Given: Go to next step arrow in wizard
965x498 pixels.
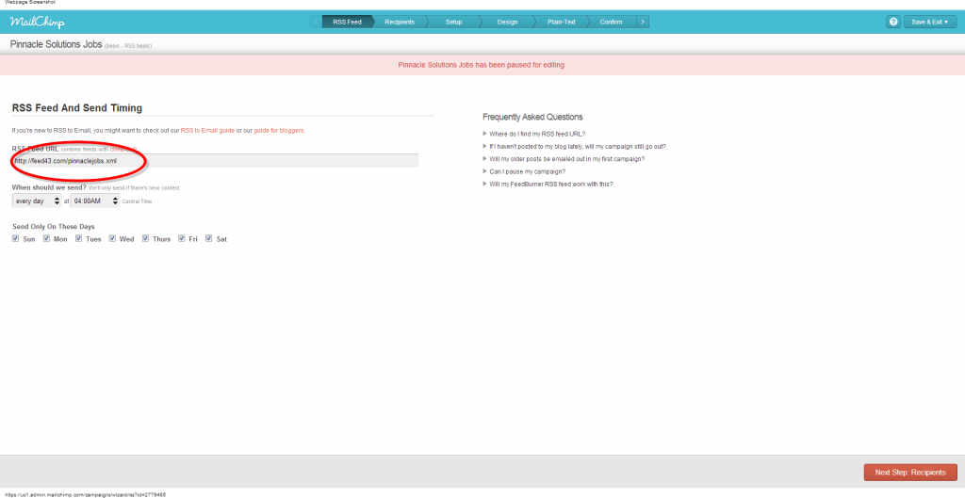Looking at the screenshot, I should click(643, 23).
